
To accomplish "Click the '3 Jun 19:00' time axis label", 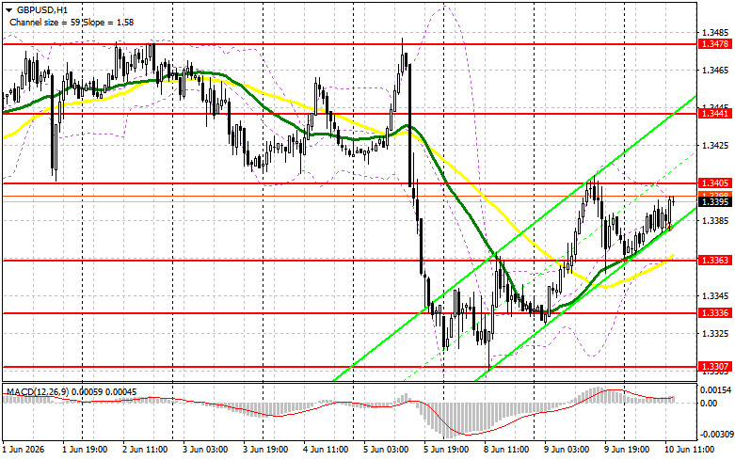I will point(265,450).
